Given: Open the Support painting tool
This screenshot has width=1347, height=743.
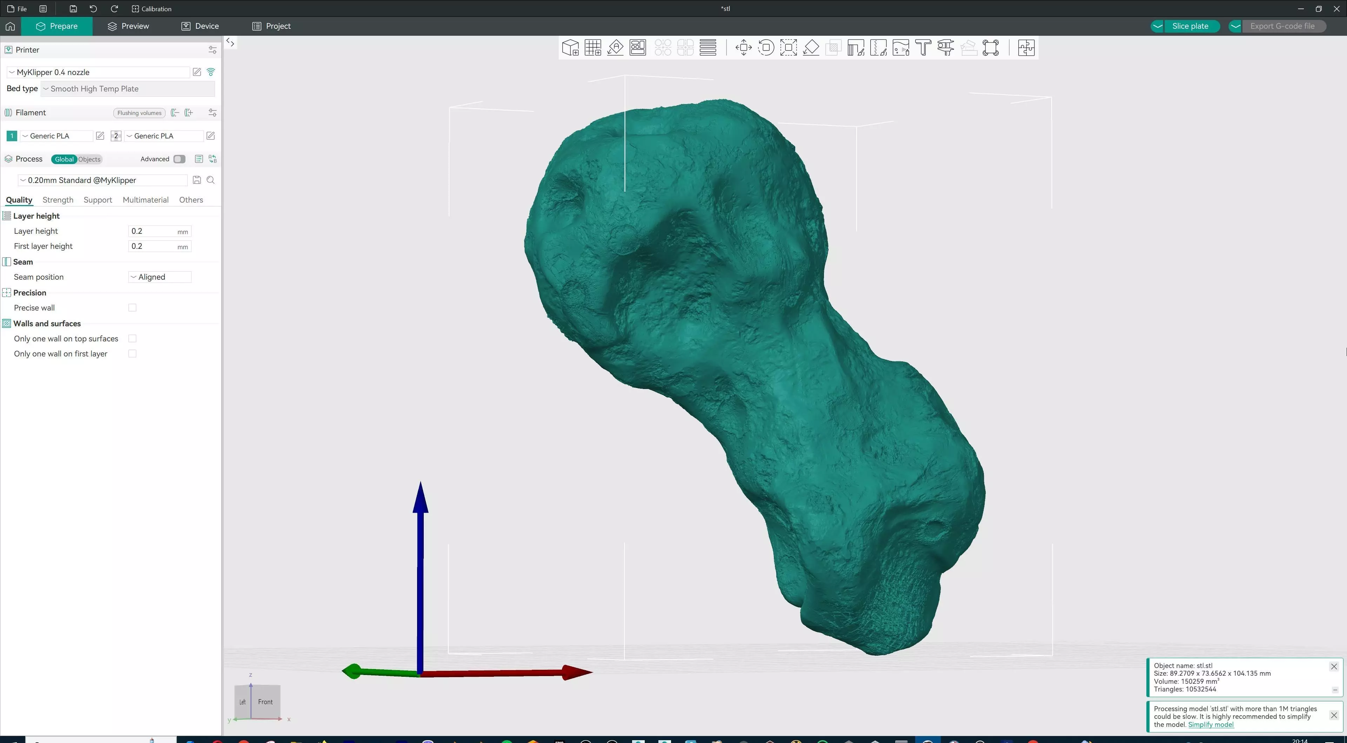Looking at the screenshot, I should coord(856,48).
